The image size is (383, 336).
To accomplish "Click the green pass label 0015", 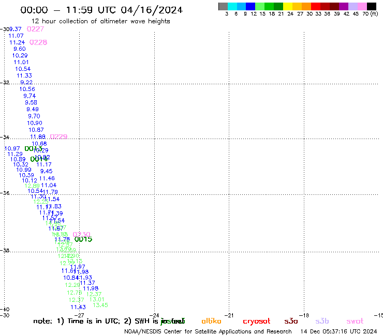I will click(83, 239).
